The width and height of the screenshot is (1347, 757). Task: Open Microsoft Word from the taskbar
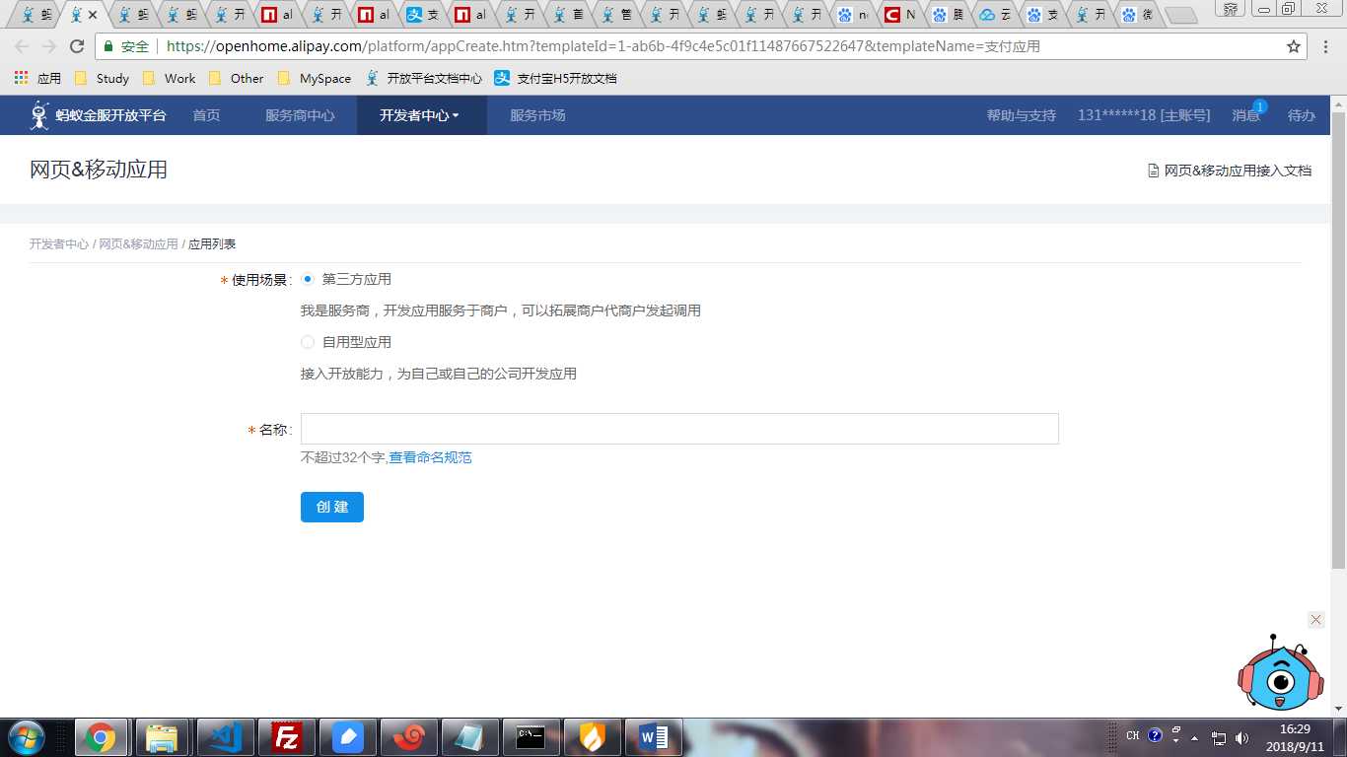pyautogui.click(x=654, y=737)
